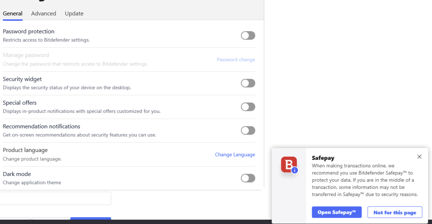This screenshot has height=224, width=432.
Task: Click the 'Safepay' notification title
Action: click(x=323, y=158)
